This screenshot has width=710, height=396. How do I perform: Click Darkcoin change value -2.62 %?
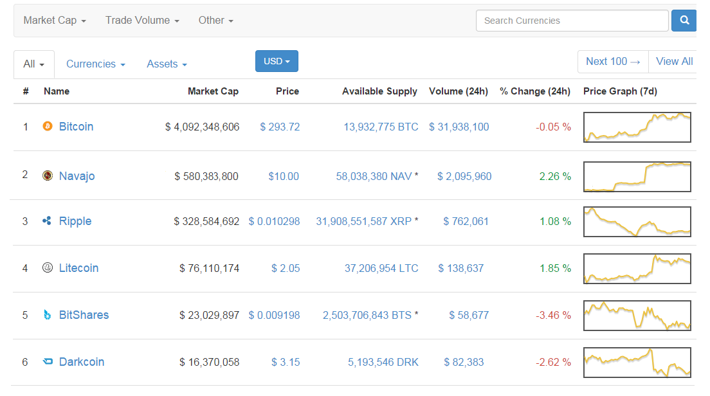pos(553,362)
